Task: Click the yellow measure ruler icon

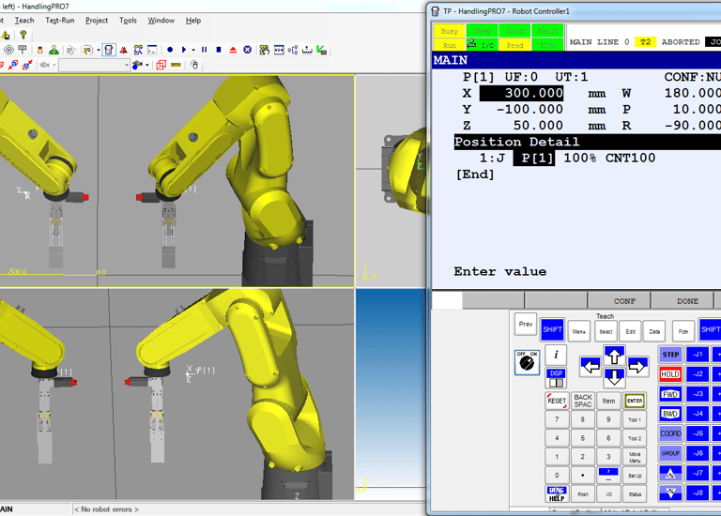Action: point(176,65)
